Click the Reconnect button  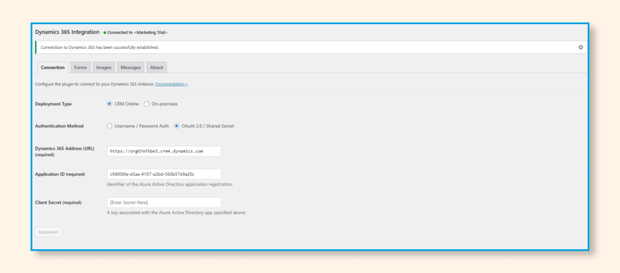[48, 232]
